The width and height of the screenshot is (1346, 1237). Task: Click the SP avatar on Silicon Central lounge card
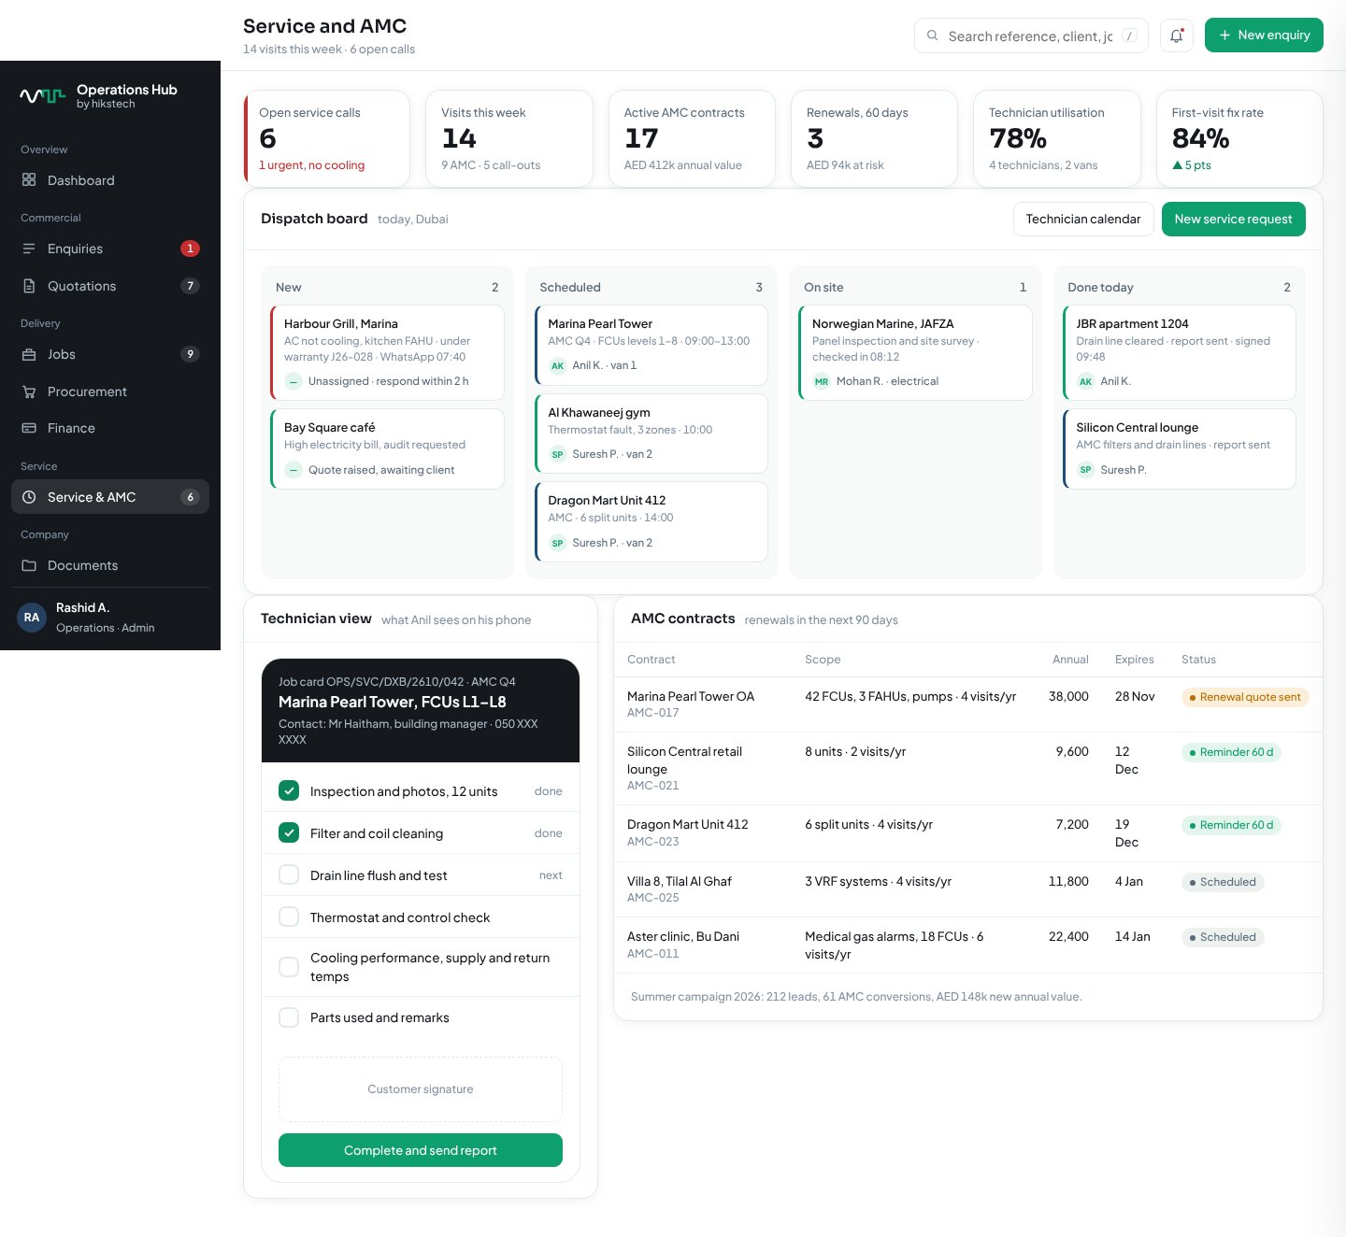point(1085,470)
